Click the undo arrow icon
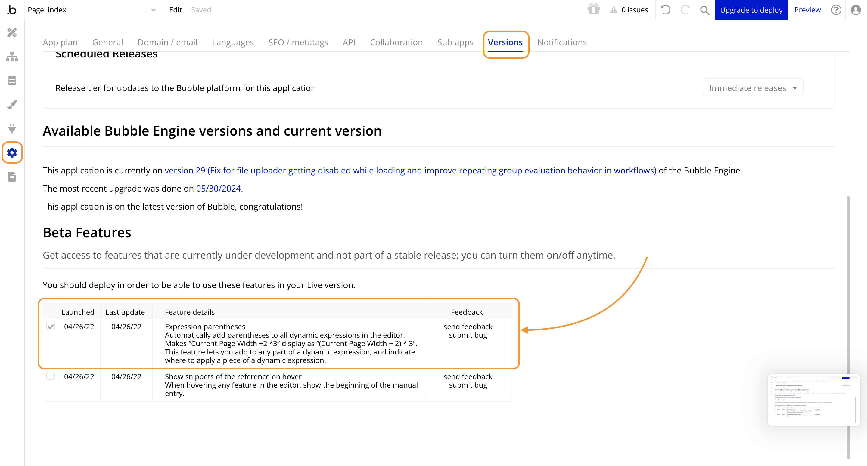The width and height of the screenshot is (867, 466). 665,10
